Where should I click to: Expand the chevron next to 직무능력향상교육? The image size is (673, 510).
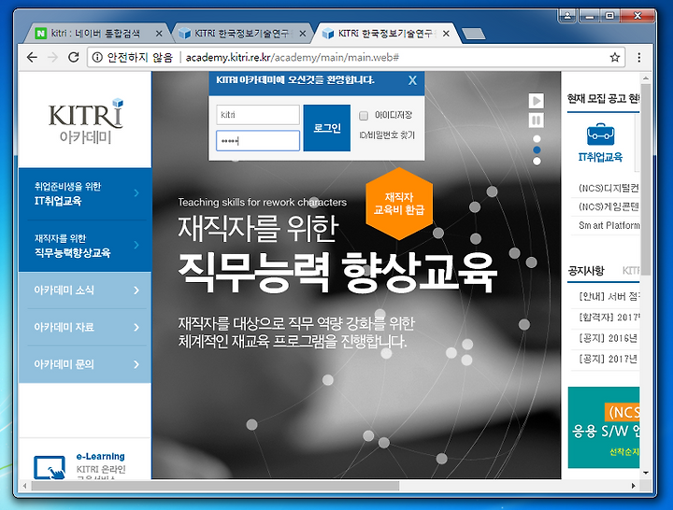136,245
